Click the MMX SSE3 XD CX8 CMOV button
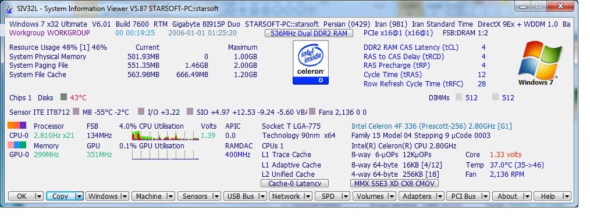The image size is (590, 222). pos(394,183)
